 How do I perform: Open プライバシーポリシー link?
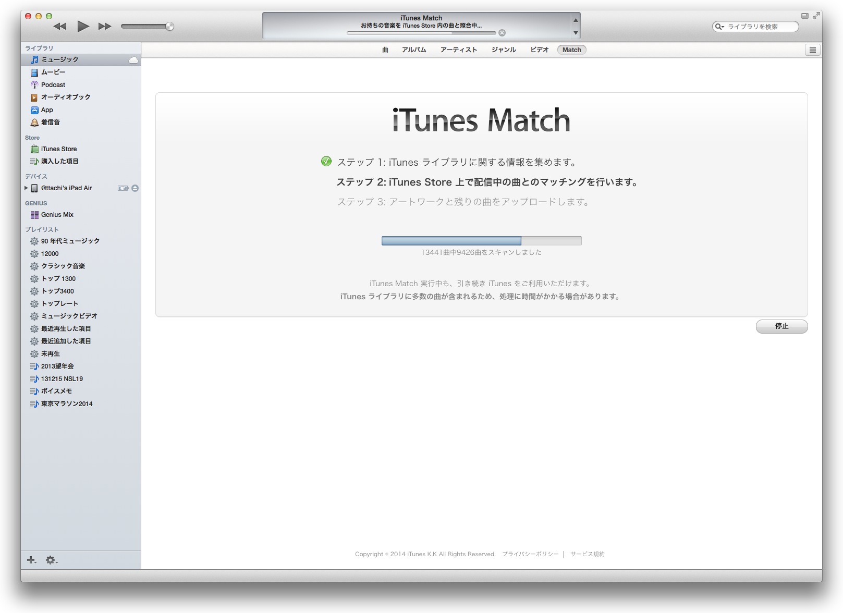530,554
